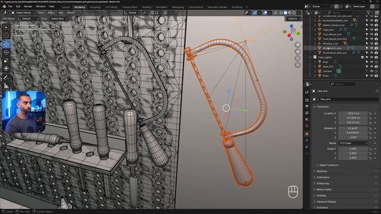Toggle camera view gizmo icon
This screenshot has height=214, width=381.
click(x=298, y=58)
